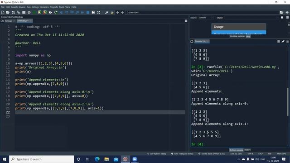Stop debugging with the blue square icon
This screenshot has height=163, width=290.
tap(88, 12)
